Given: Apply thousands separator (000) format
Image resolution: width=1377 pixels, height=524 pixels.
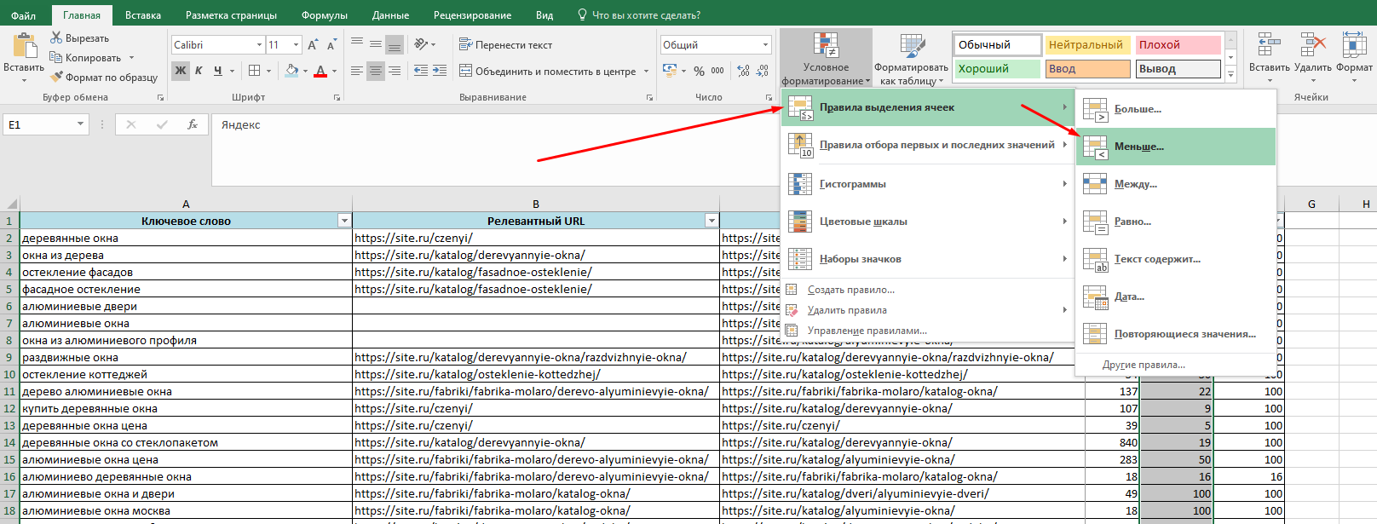Looking at the screenshot, I should (x=717, y=71).
